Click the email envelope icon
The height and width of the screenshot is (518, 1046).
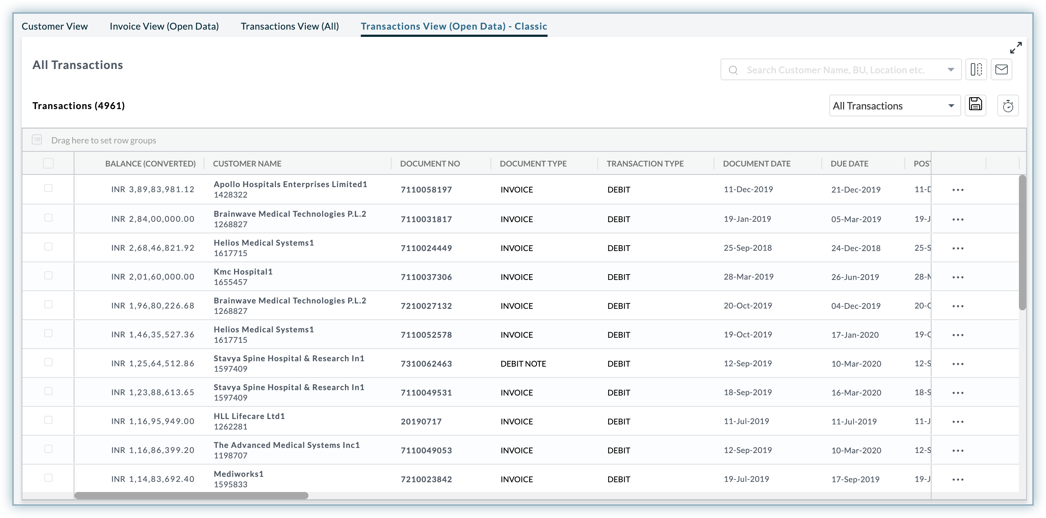coord(1001,69)
